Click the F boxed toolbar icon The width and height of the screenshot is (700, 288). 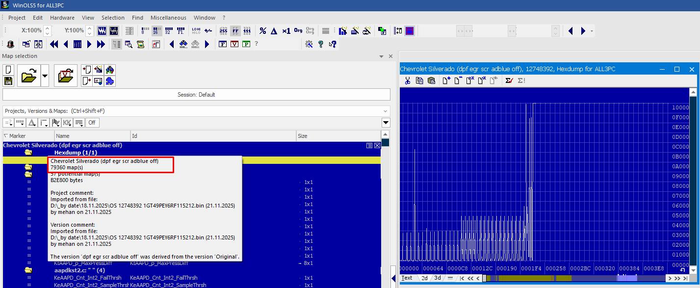pos(223,44)
